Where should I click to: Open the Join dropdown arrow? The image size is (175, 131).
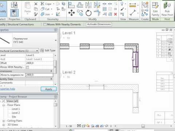point(52,14)
